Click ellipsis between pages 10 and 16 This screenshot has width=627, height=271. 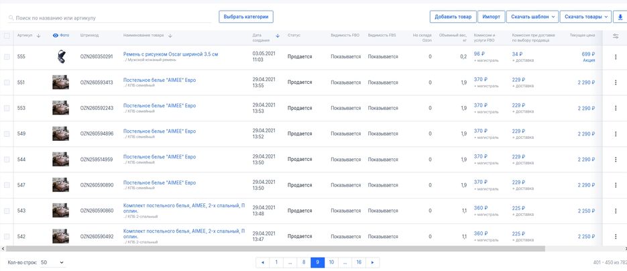coord(345,262)
